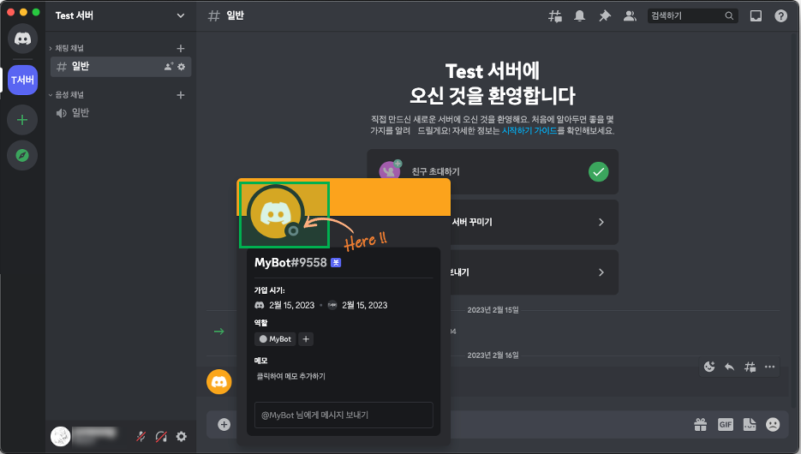The width and height of the screenshot is (801, 454).
Task: Open the attachment plus button
Action: [224, 424]
